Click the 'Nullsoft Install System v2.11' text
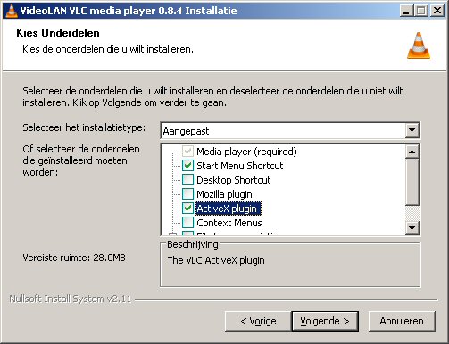The height and width of the screenshot is (344, 449). [x=71, y=299]
